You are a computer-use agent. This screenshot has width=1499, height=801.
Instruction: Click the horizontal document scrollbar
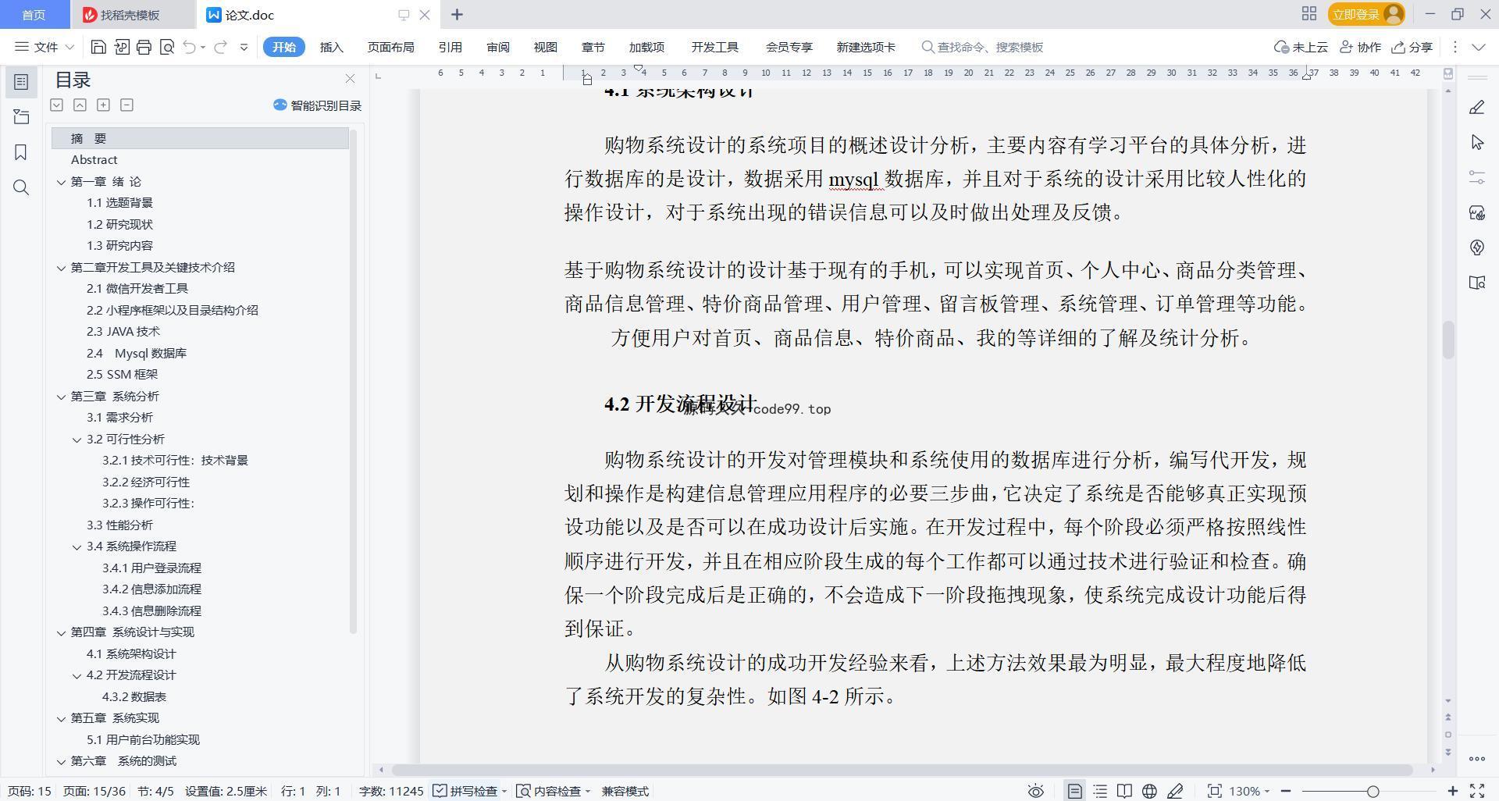[x=902, y=770]
